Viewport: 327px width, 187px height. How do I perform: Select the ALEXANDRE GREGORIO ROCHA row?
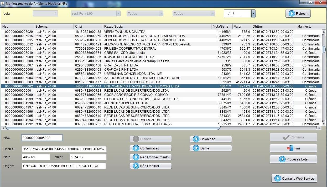point(161,44)
